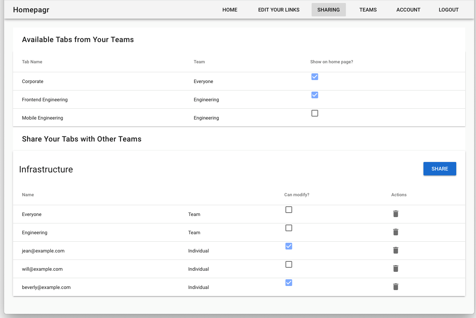476x318 pixels.
Task: Click the Homepagr logo title
Action: point(31,10)
